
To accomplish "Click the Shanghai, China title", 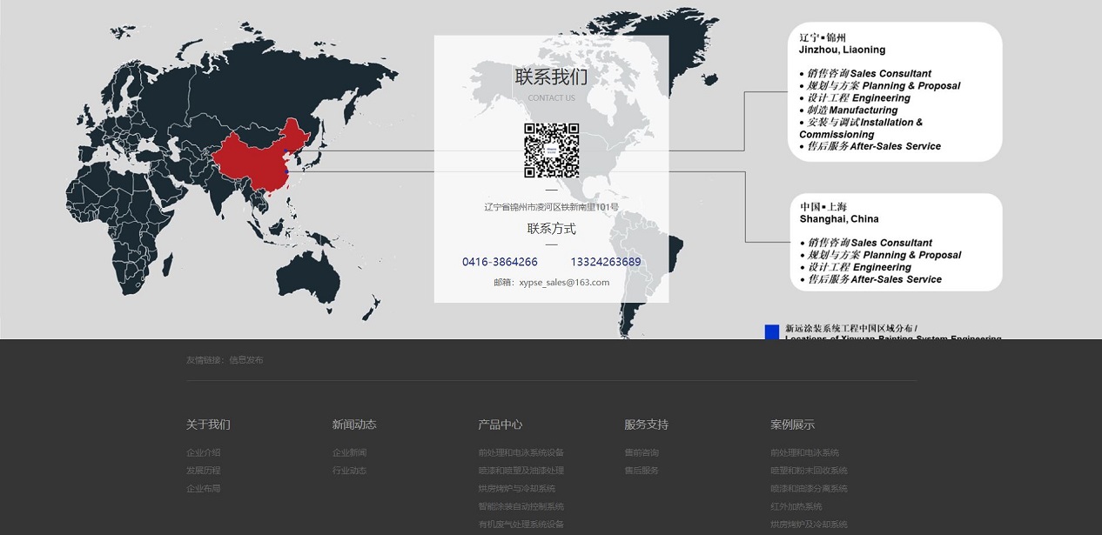I will [x=839, y=219].
